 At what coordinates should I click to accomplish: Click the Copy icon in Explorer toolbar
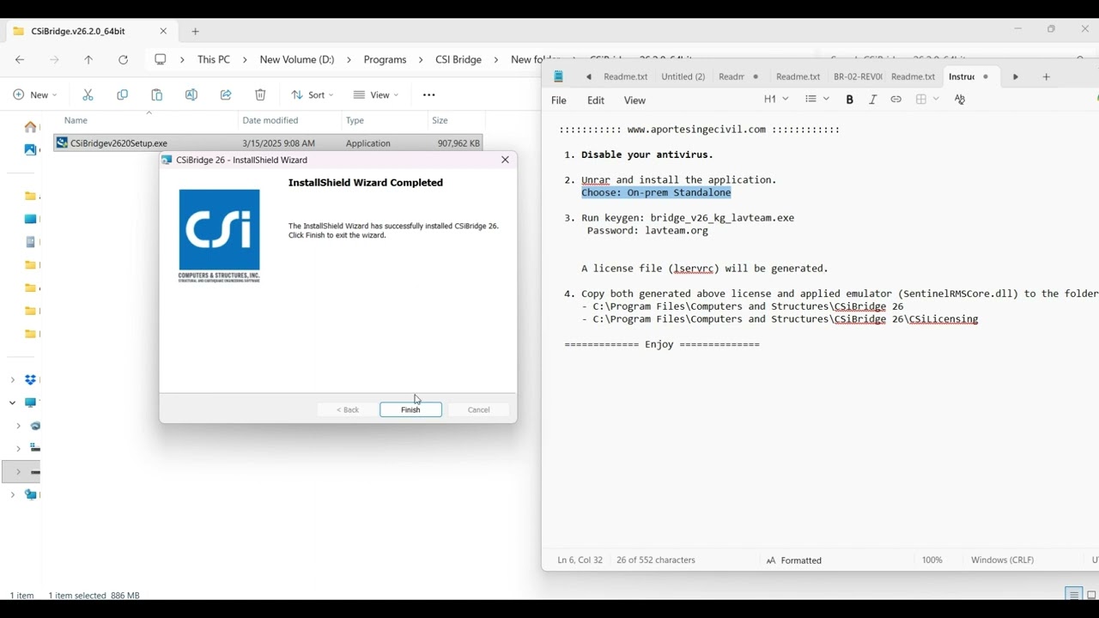coord(122,94)
